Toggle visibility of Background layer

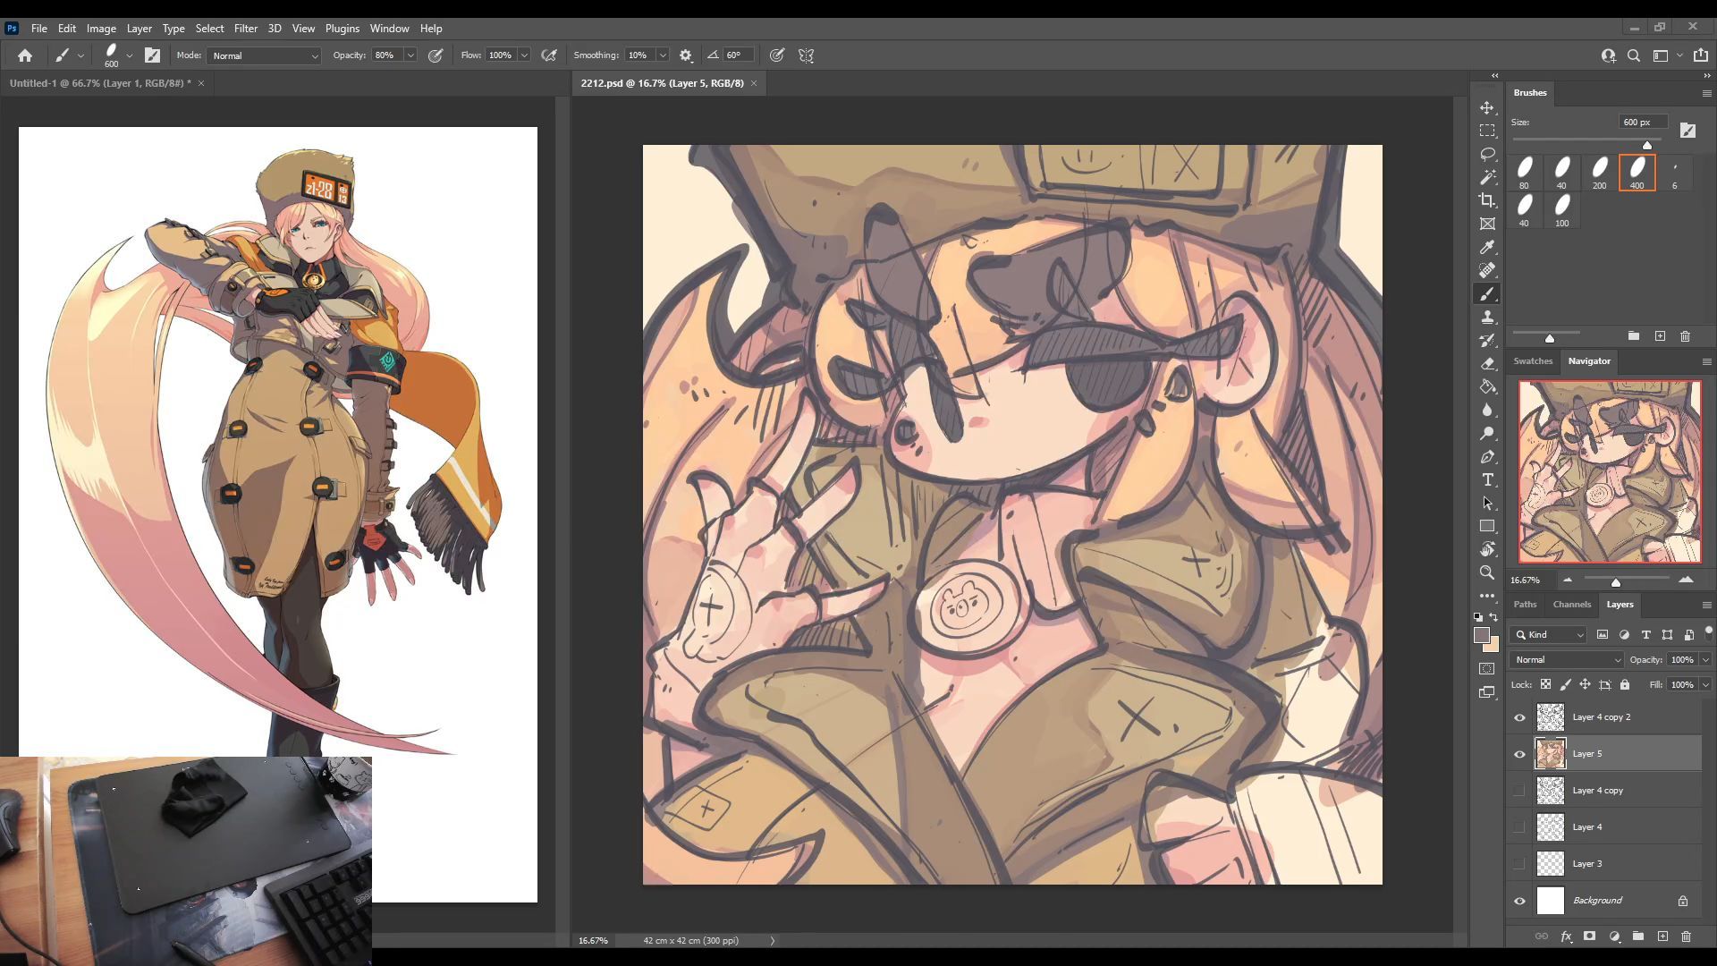(1519, 901)
